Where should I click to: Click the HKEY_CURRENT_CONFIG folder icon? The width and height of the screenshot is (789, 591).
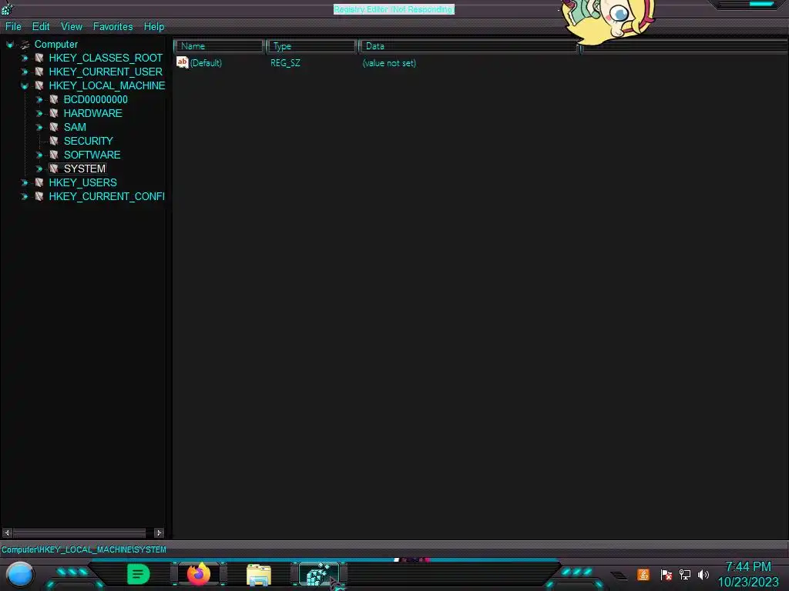pyautogui.click(x=39, y=196)
